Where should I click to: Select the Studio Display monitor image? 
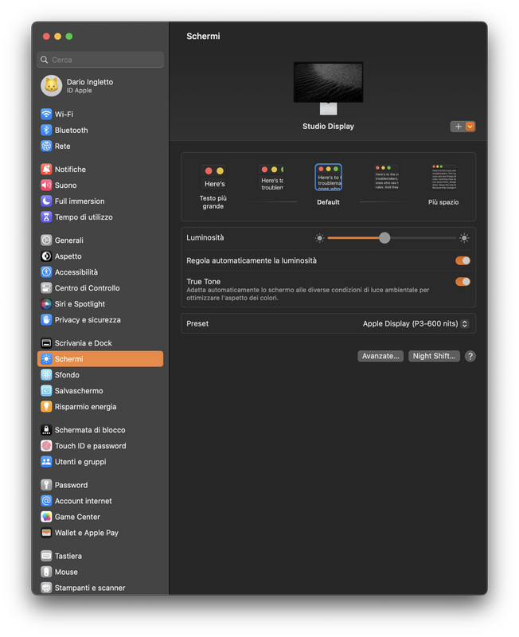pyautogui.click(x=328, y=88)
